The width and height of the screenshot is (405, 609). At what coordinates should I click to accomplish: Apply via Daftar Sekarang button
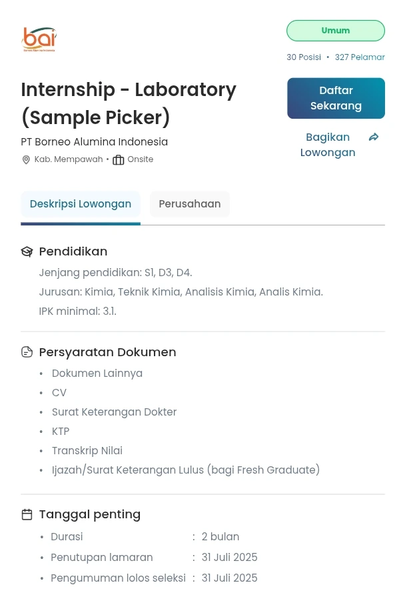tap(336, 98)
